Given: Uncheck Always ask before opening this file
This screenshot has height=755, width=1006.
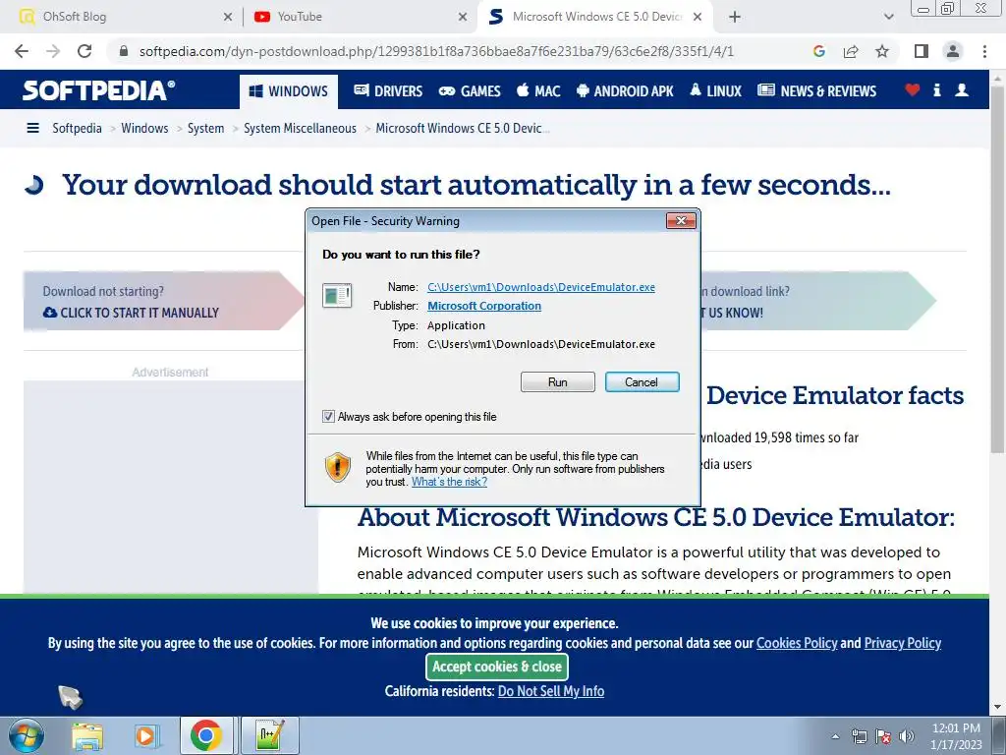Looking at the screenshot, I should point(328,417).
